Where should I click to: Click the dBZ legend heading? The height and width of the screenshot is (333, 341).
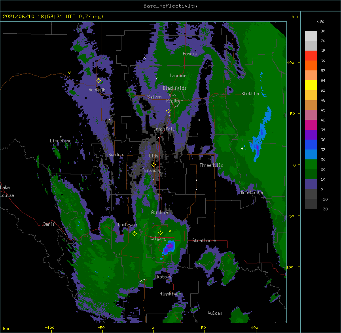pyautogui.click(x=320, y=21)
